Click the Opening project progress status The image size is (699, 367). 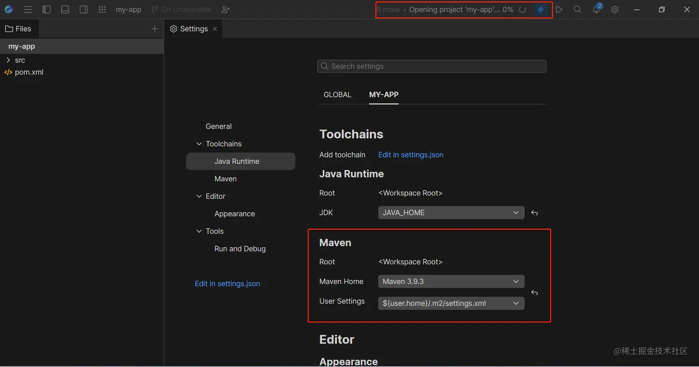tap(461, 9)
